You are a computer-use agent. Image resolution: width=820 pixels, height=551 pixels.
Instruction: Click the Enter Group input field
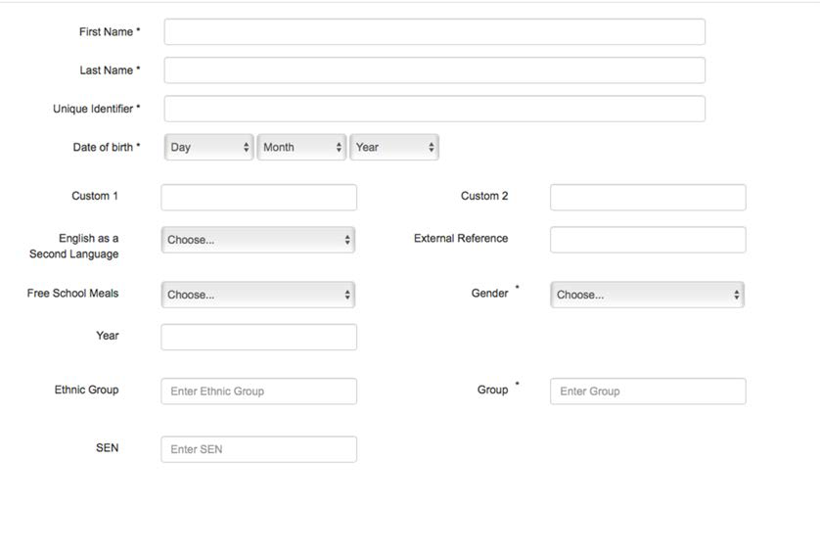tap(648, 391)
